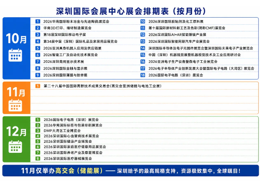260x188 pixels.
Task: Click the green badge 1 in the 12月 section
Action: click(x=38, y=119)
